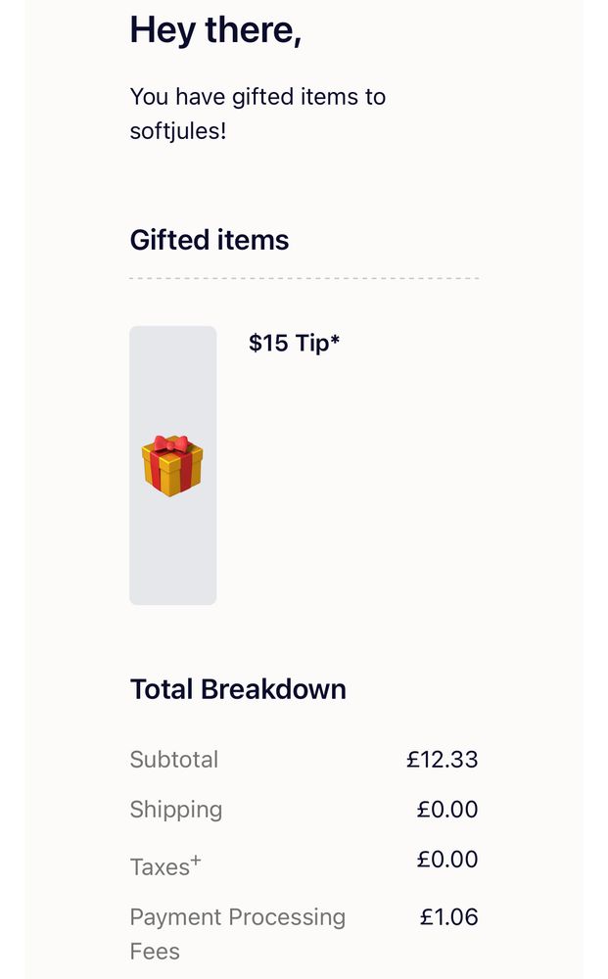The width and height of the screenshot is (608, 979).
Task: Click the dashed divider under Gifted items
Action: point(304,278)
